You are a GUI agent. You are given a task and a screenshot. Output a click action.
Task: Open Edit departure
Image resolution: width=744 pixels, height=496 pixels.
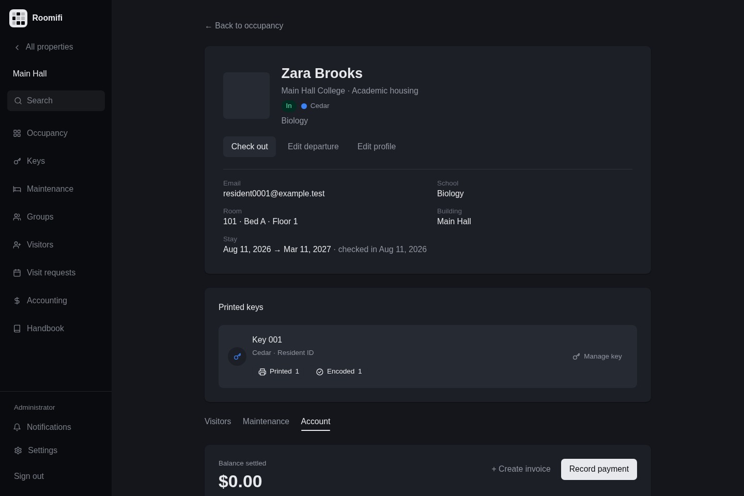[313, 147]
